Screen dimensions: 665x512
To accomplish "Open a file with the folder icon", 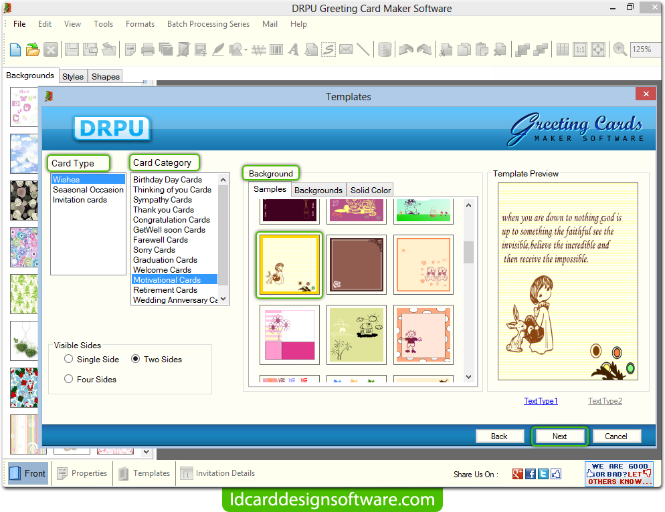I will [x=33, y=50].
